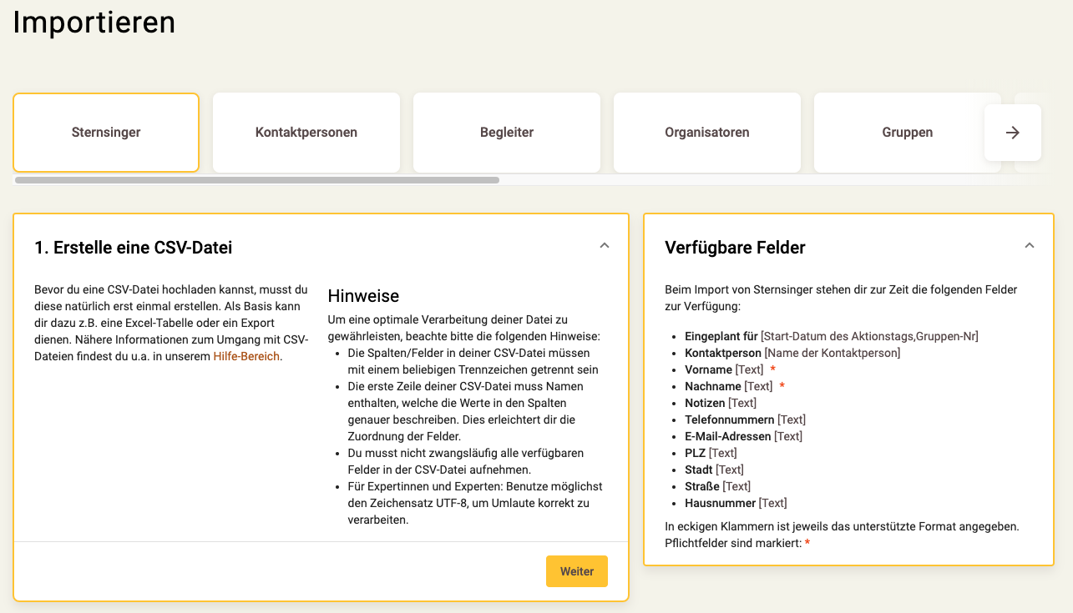This screenshot has width=1073, height=613.
Task: Click the 'Bevor du eine CSV-Datei hochladen' paragraph
Action: click(171, 323)
